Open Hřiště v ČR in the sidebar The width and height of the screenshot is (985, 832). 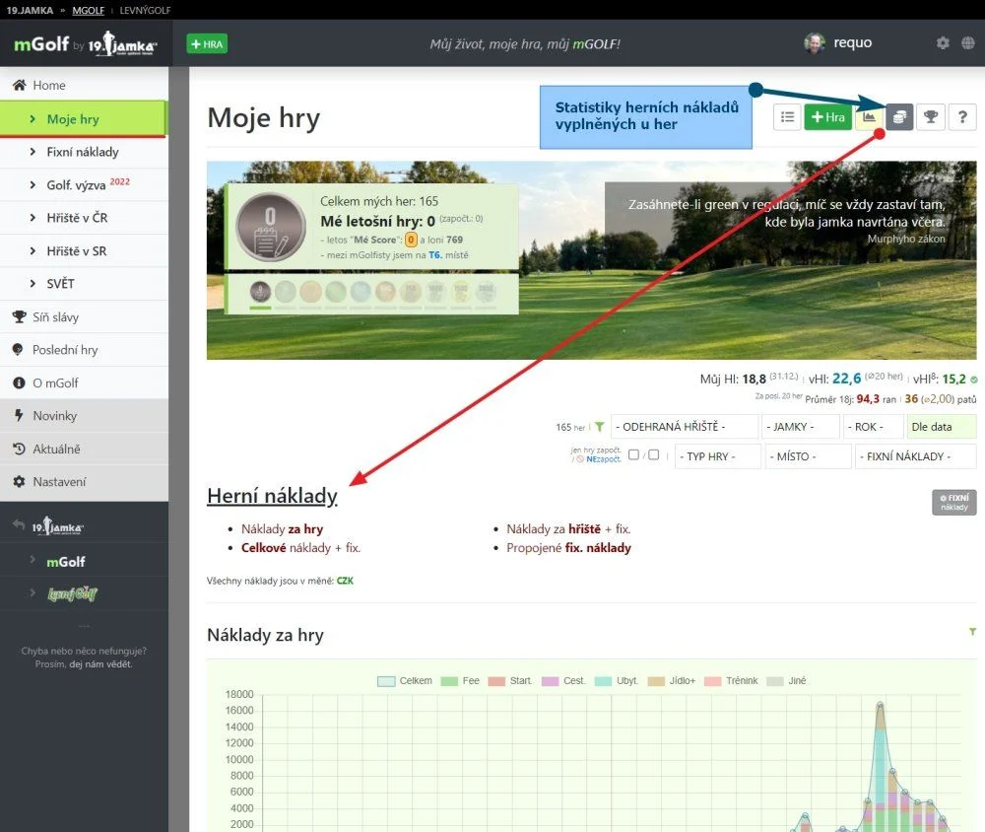click(84, 218)
